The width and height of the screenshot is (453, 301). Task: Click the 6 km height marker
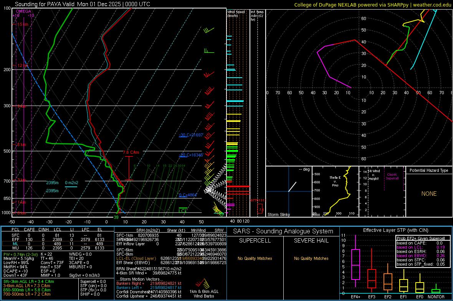click(x=21, y=145)
